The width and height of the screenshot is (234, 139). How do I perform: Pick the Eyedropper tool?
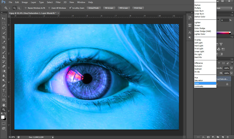click(x=4, y=42)
